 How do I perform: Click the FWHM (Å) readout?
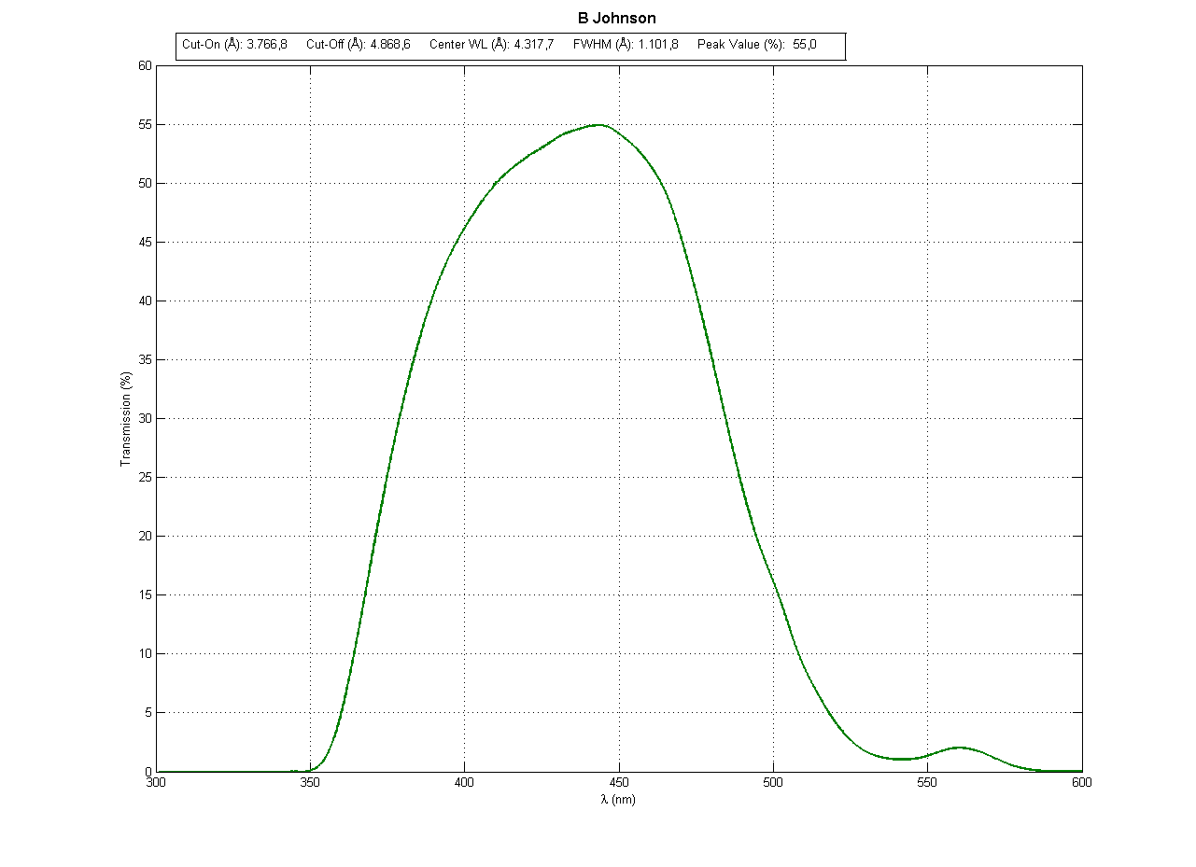[625, 45]
